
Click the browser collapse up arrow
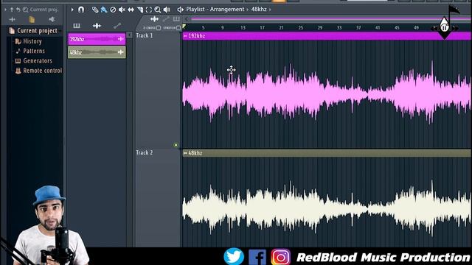point(12,10)
